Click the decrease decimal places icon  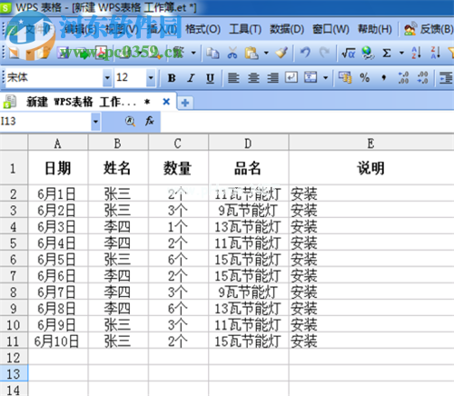(x=422, y=78)
